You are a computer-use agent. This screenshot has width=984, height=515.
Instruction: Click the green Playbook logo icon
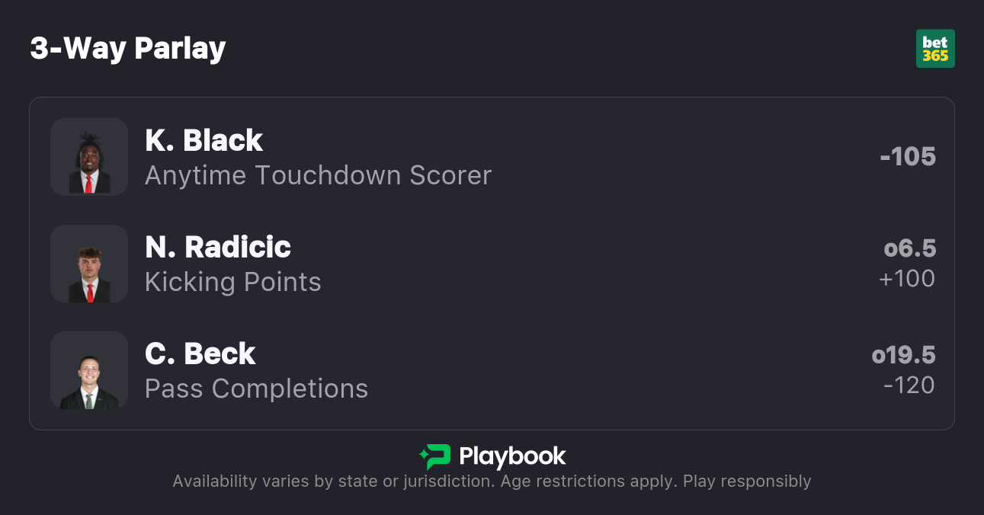434,456
